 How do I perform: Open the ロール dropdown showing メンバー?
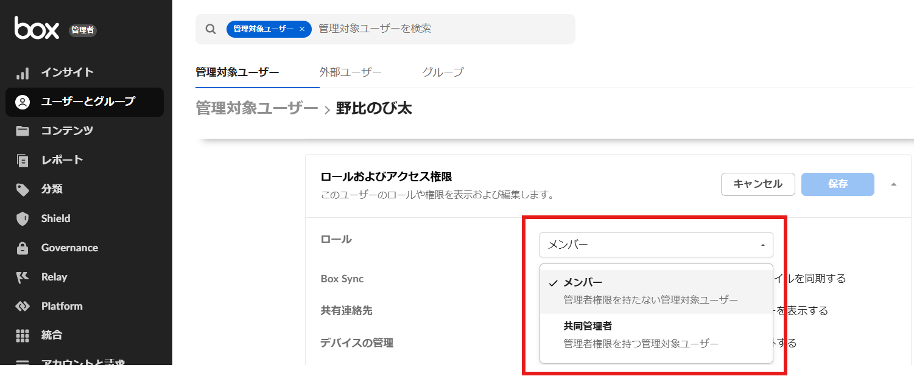[656, 245]
